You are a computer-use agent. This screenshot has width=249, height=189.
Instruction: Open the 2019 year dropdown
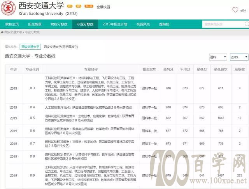[239, 57]
